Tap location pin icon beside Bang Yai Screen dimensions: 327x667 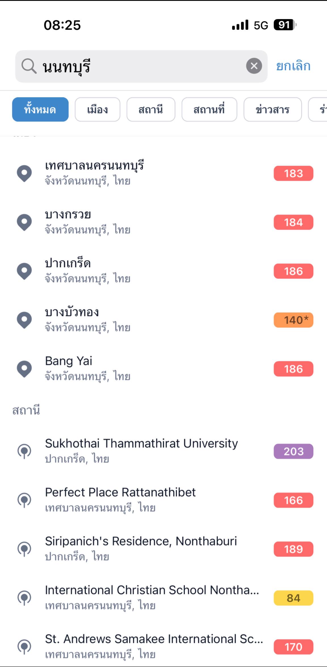[x=24, y=369]
